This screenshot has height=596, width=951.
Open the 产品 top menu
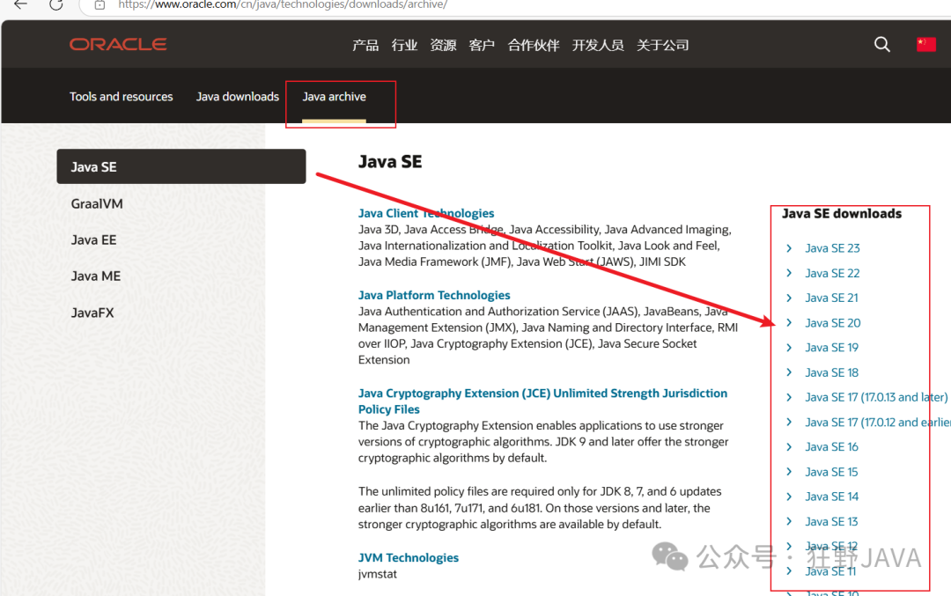pos(365,45)
